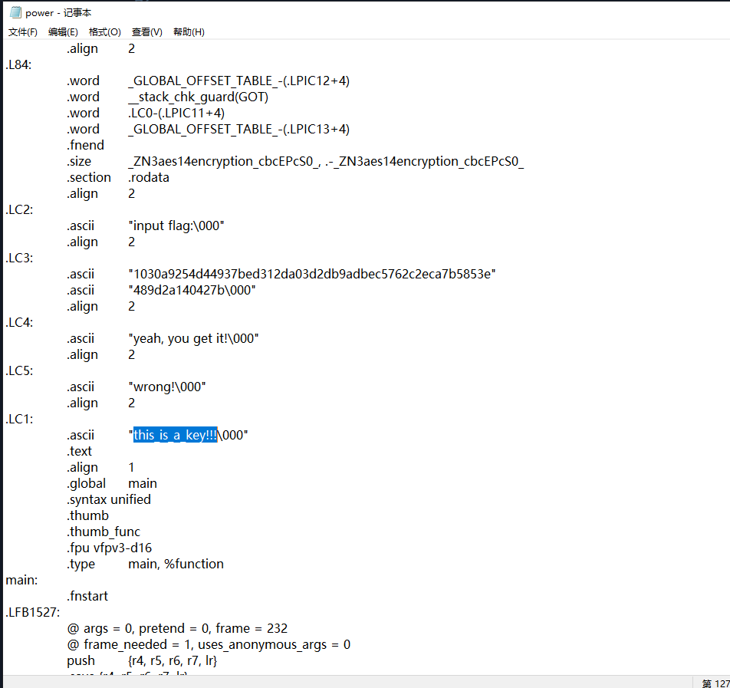Click the ".LC4:" label

click(19, 322)
